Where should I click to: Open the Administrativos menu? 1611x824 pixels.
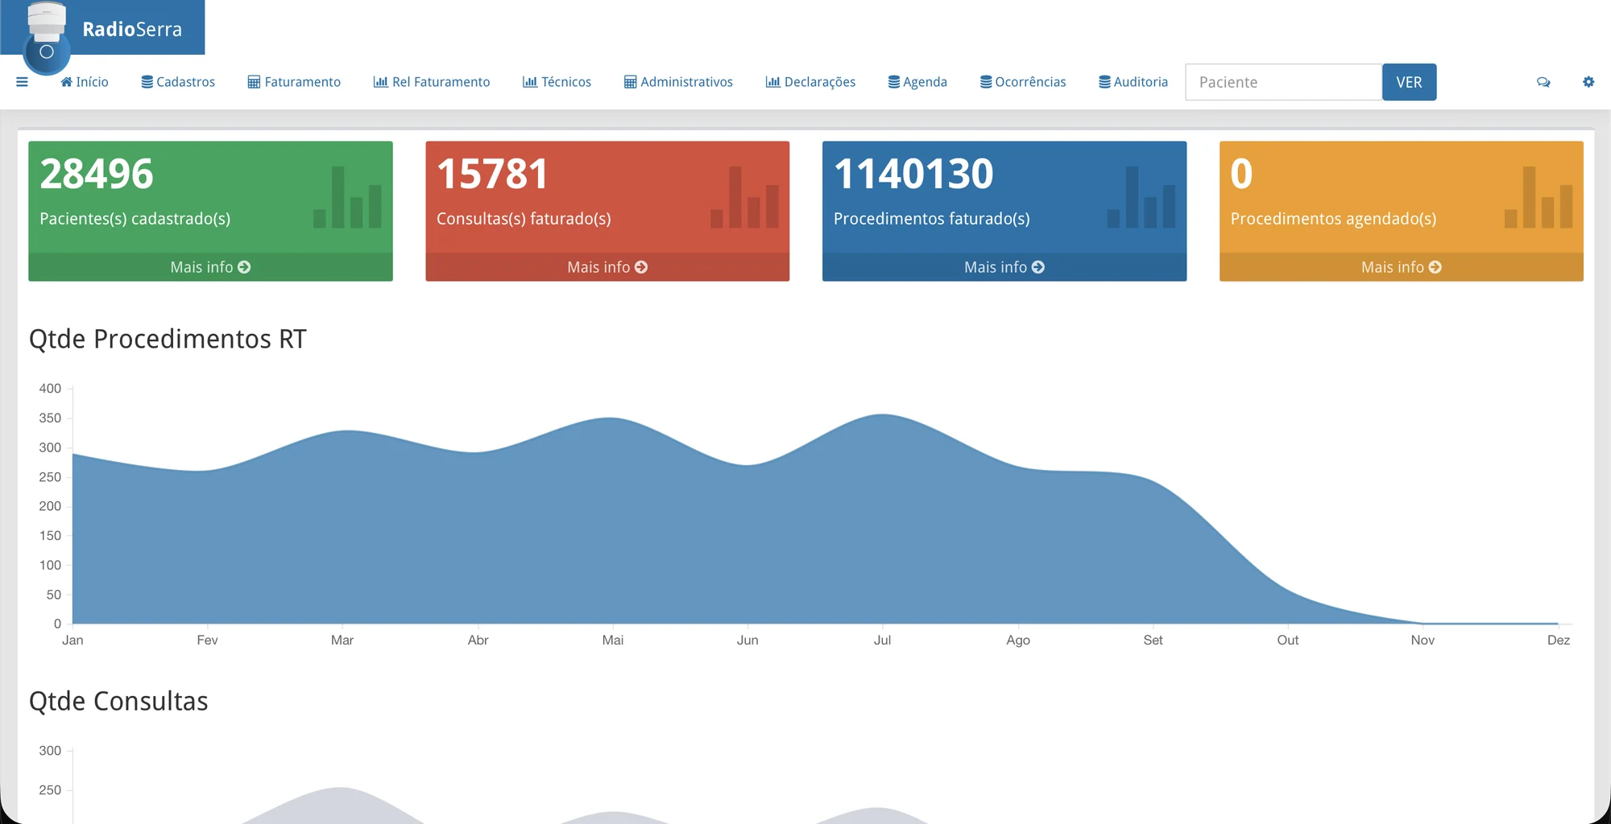pyautogui.click(x=678, y=82)
